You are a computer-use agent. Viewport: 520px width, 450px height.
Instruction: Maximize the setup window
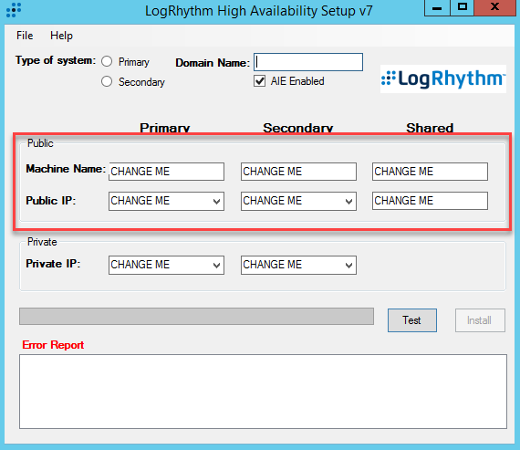click(x=463, y=7)
